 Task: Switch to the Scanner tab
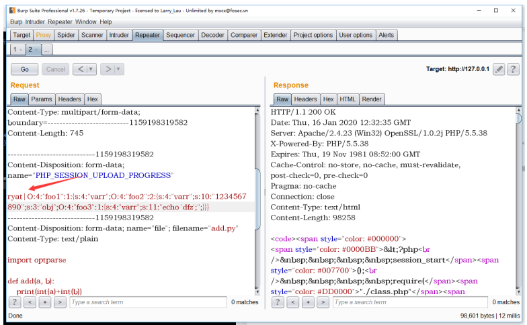click(x=92, y=35)
